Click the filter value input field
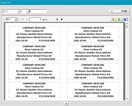The width and height of the screenshot is (132, 106). [x=38, y=11]
